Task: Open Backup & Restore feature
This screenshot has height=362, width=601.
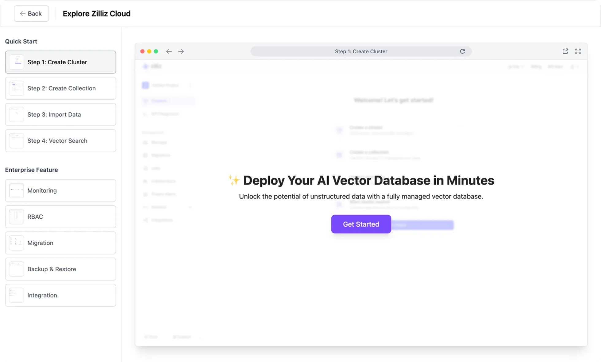Action: [x=60, y=269]
